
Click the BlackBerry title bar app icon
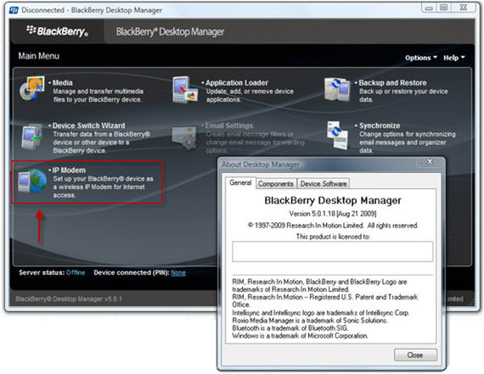[14, 10]
